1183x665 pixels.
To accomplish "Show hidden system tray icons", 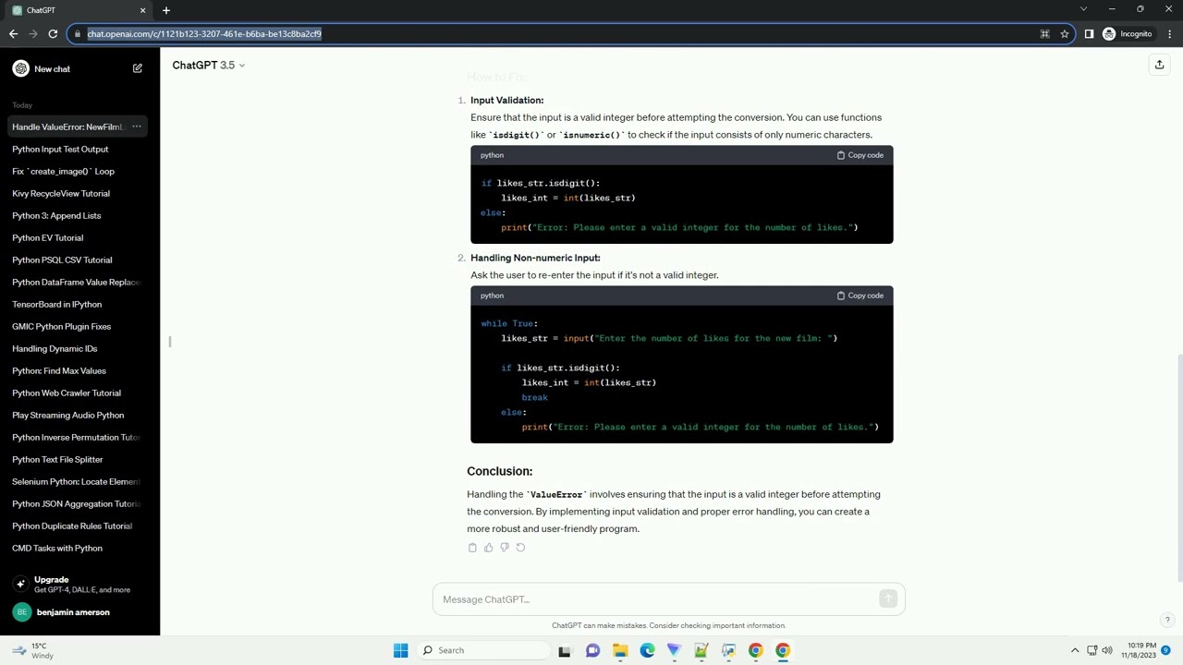I will (1075, 650).
